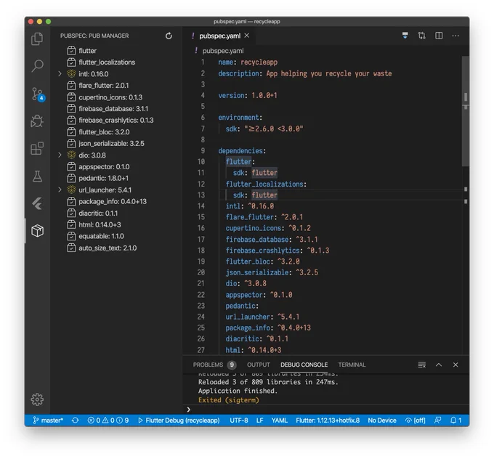Select a device via No Device
Image resolution: width=494 pixels, height=459 pixels.
382,421
